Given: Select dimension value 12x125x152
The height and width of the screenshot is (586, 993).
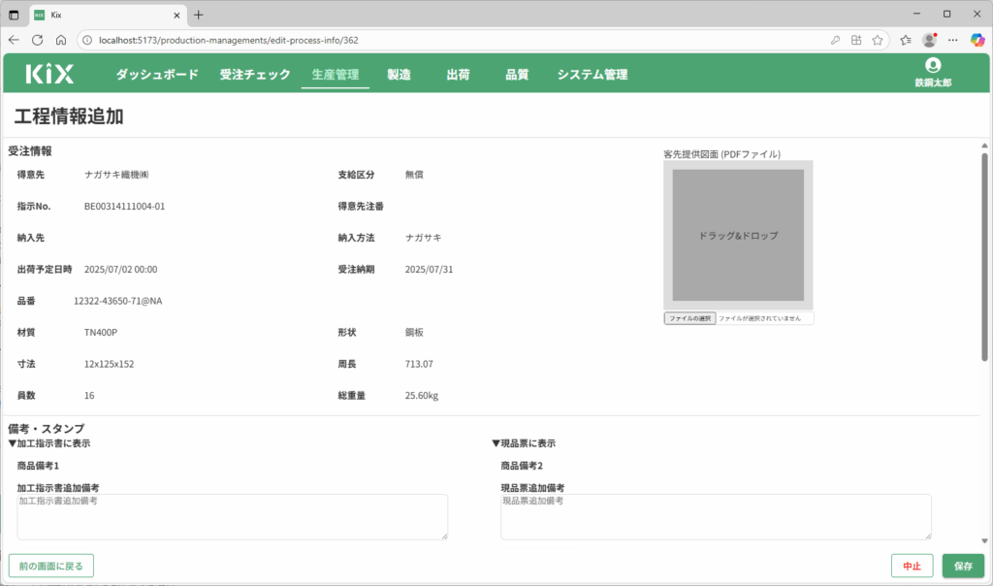Looking at the screenshot, I should pyautogui.click(x=109, y=364).
